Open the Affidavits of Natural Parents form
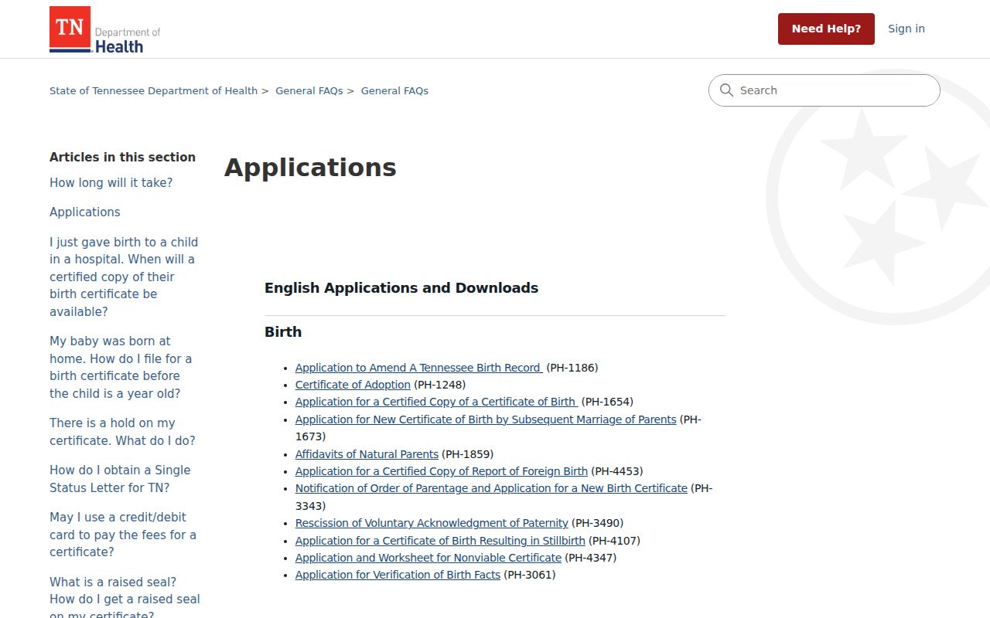The width and height of the screenshot is (990, 618). (x=367, y=454)
